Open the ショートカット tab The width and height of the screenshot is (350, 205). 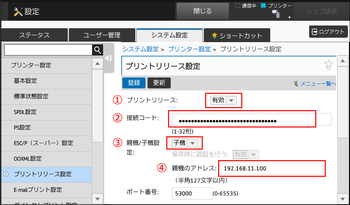click(x=237, y=35)
